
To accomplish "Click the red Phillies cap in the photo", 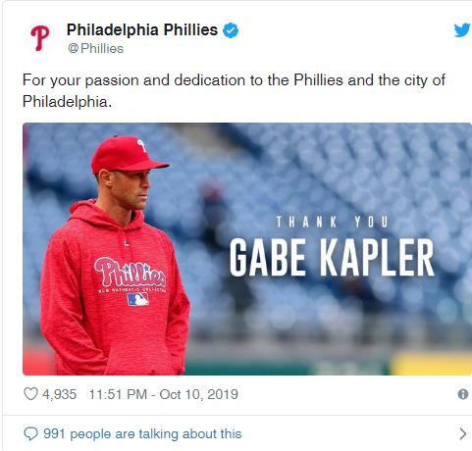I will [128, 155].
